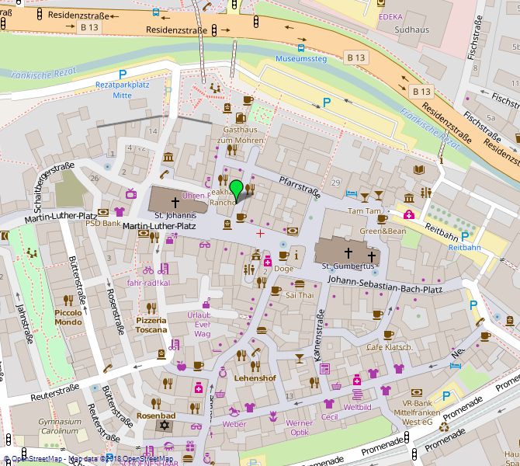Click the library book icon near Reitbahn
The height and width of the screenshot is (466, 520).
point(419,169)
